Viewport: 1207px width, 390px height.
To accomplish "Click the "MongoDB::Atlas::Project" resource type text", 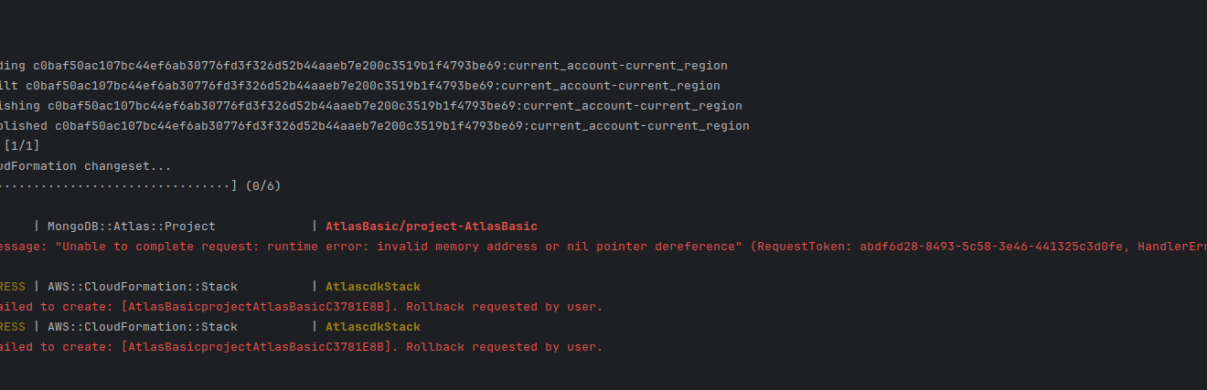I will point(131,227).
